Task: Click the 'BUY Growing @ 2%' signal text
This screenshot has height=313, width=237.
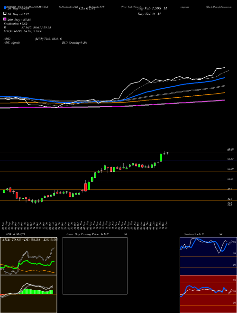Action: click(74, 43)
